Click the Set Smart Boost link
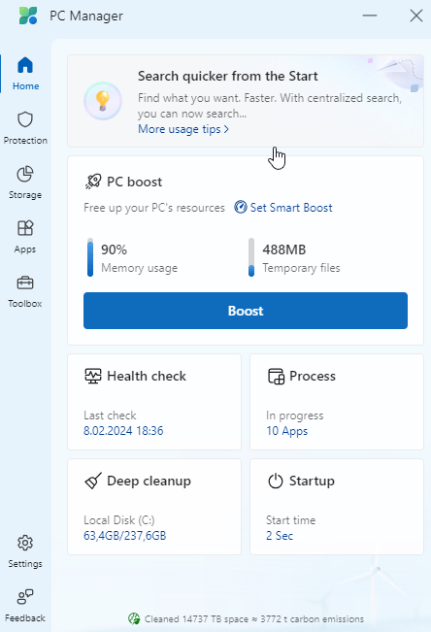 [x=291, y=208]
